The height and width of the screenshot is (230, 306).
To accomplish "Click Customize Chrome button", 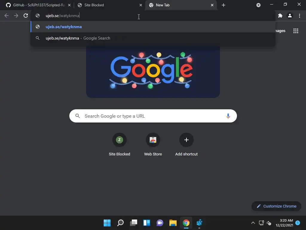I will [276, 206].
